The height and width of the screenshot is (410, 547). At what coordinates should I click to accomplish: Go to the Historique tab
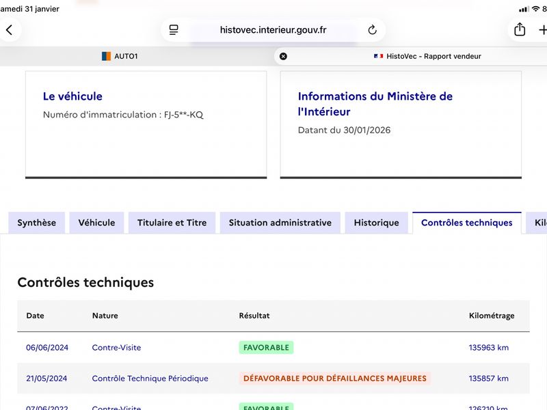tap(376, 223)
